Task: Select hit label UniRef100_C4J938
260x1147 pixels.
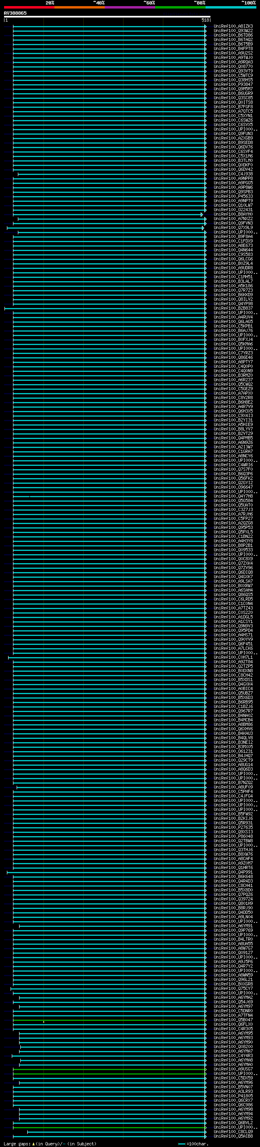Action: 233,174
